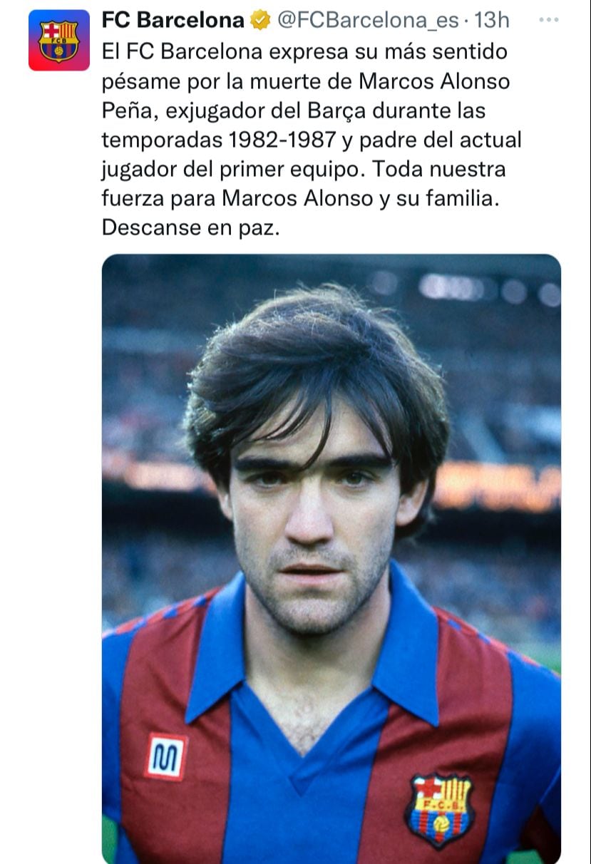This screenshot has width=591, height=864.
Task: Click the Meyba logo on the jersey
Action: point(166,756)
